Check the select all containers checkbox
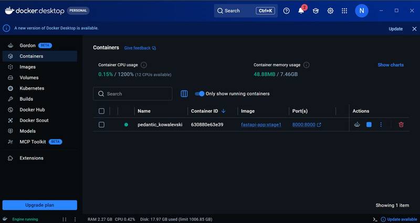The width and height of the screenshot is (420, 223). pyautogui.click(x=101, y=111)
